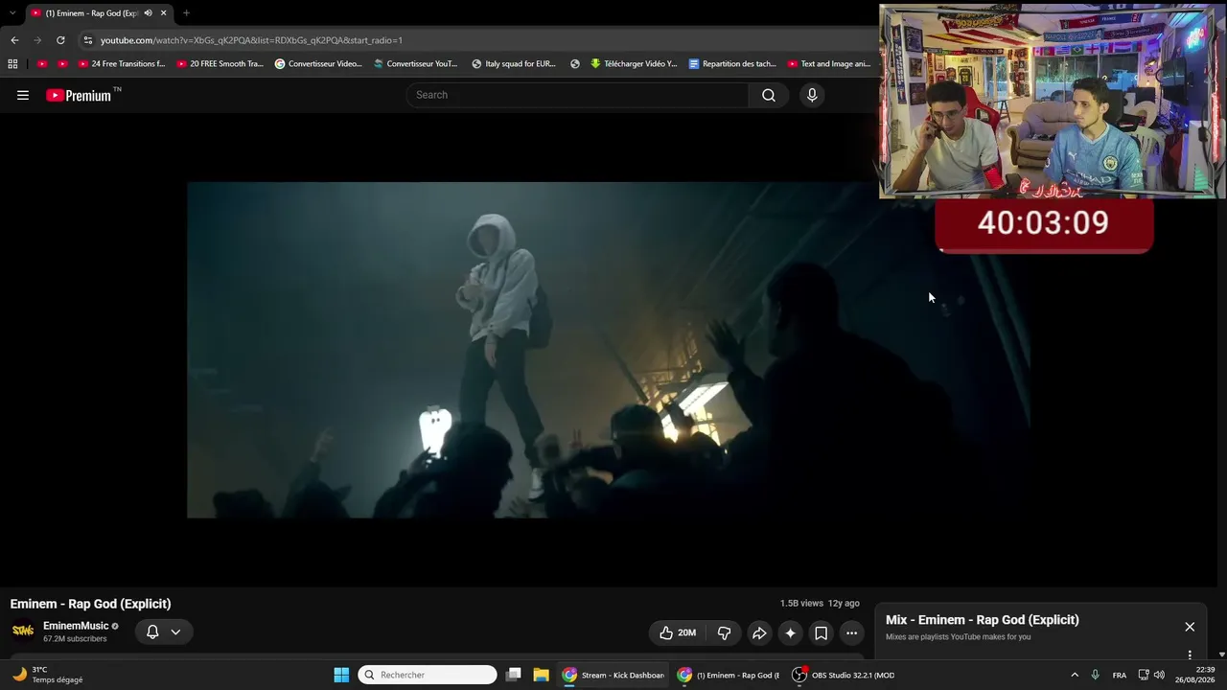The image size is (1227, 690).
Task: Share the video using the arrow icon
Action: coord(759,632)
